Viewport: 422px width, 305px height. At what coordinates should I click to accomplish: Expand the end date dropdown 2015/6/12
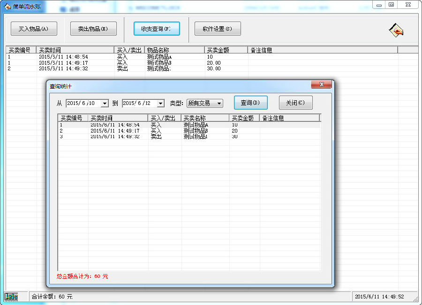(160, 104)
